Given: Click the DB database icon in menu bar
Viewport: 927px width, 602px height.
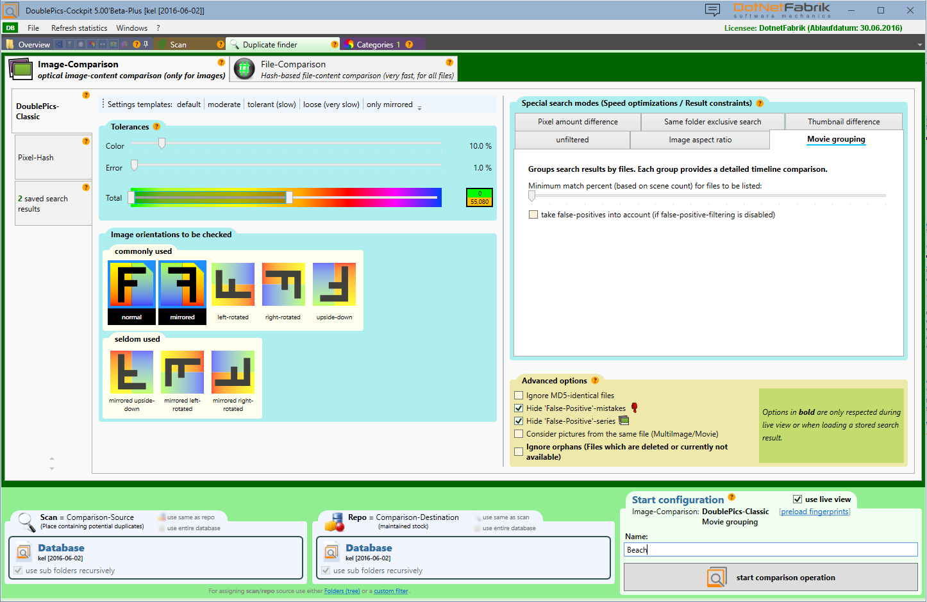Looking at the screenshot, I should 10,28.
